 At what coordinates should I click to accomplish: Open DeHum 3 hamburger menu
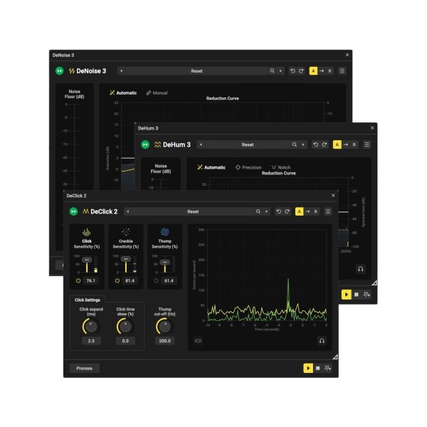(367, 144)
